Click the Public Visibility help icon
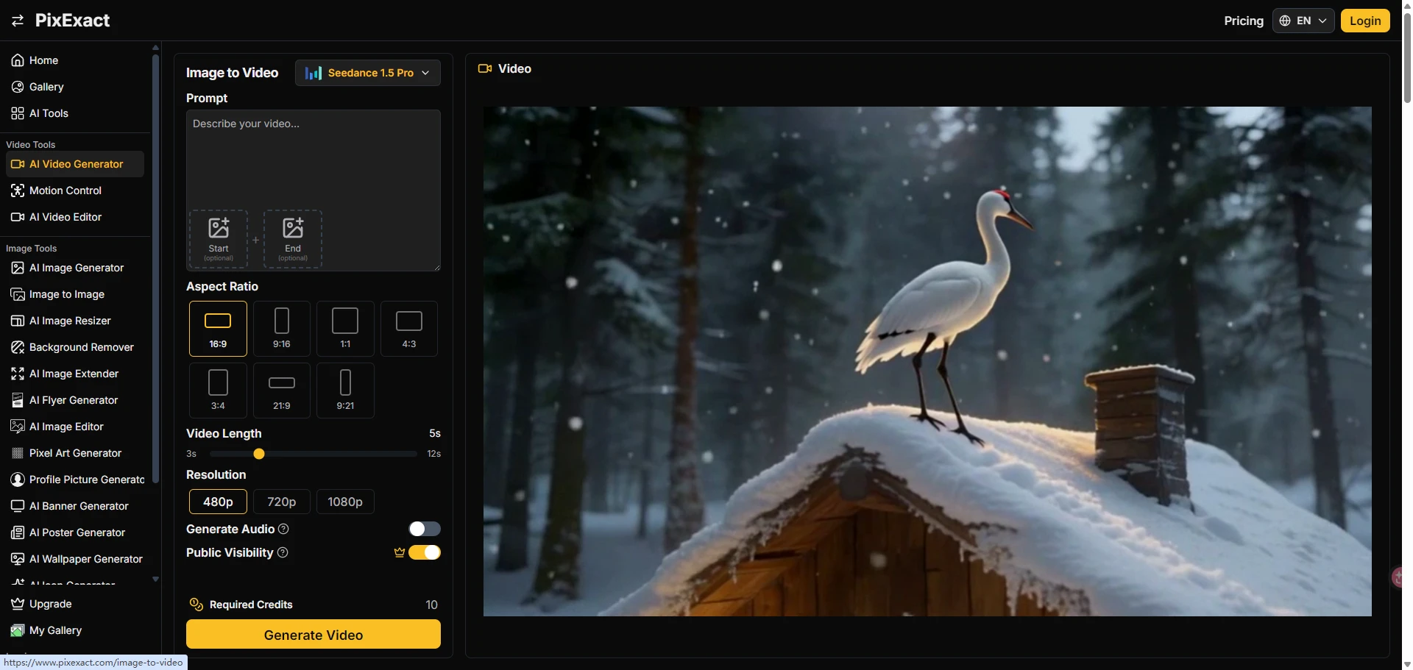 [x=283, y=553]
